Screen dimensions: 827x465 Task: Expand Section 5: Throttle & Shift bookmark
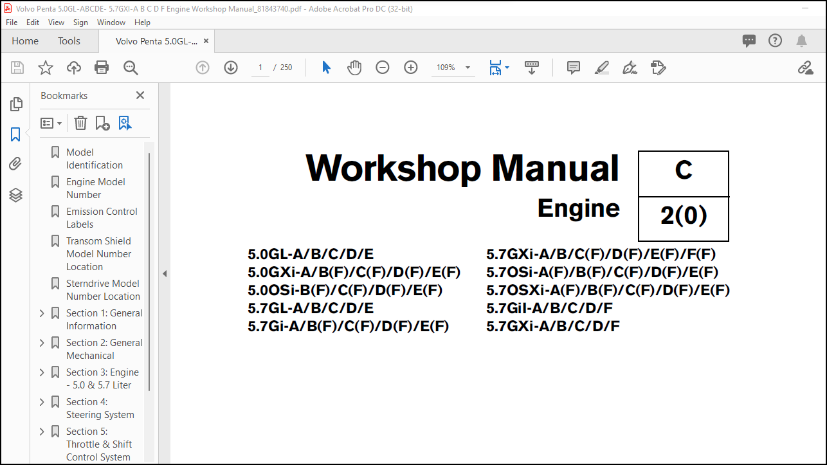(42, 432)
